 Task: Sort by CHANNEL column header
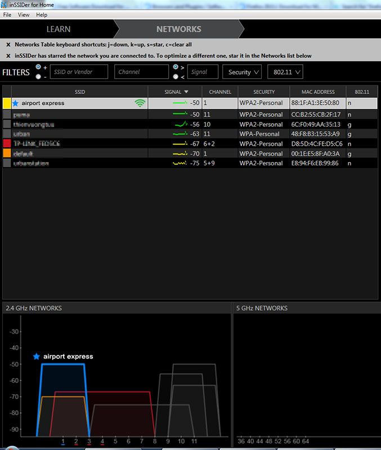pos(220,92)
